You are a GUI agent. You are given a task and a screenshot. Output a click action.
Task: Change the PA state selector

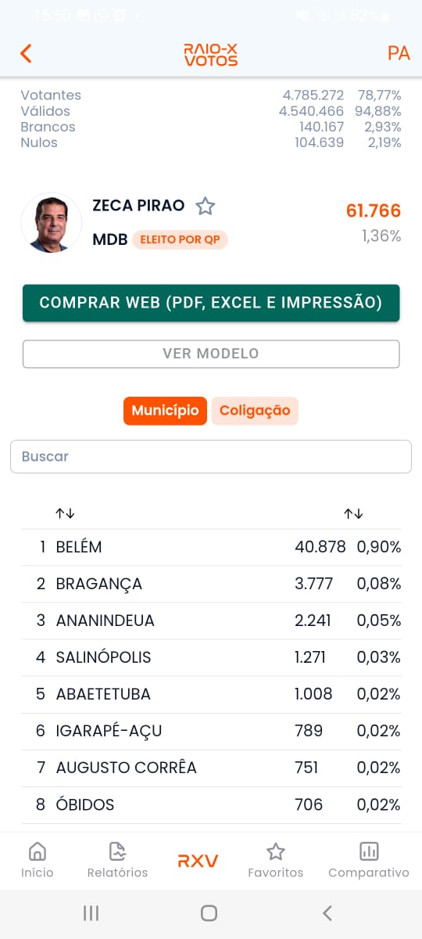point(399,53)
